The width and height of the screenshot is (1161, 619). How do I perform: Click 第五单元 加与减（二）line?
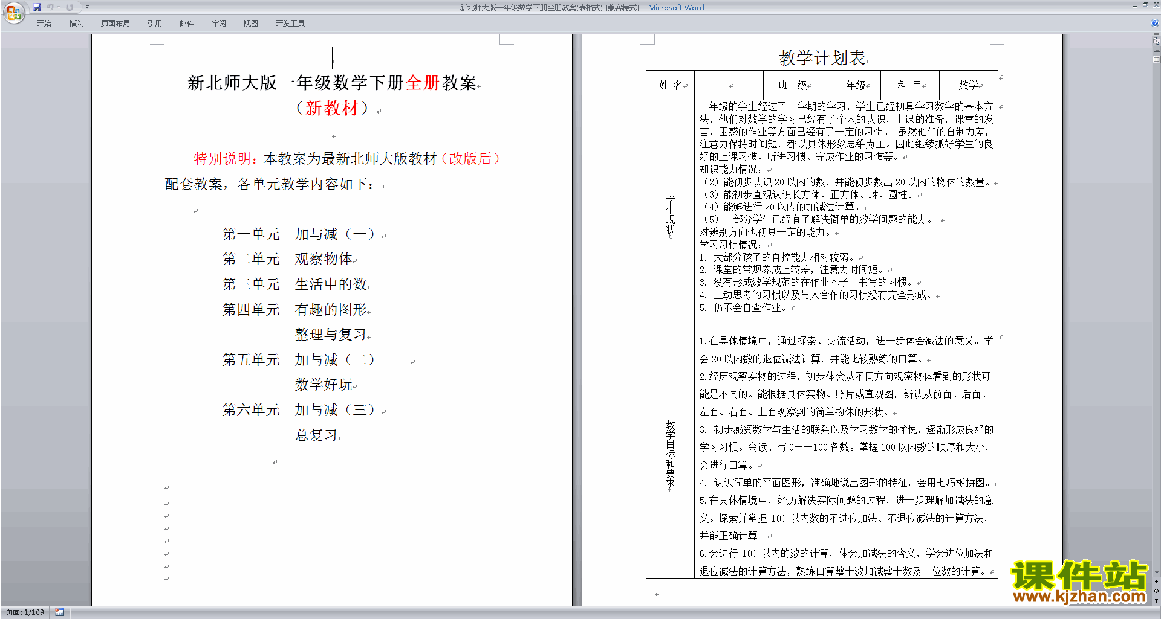(300, 360)
